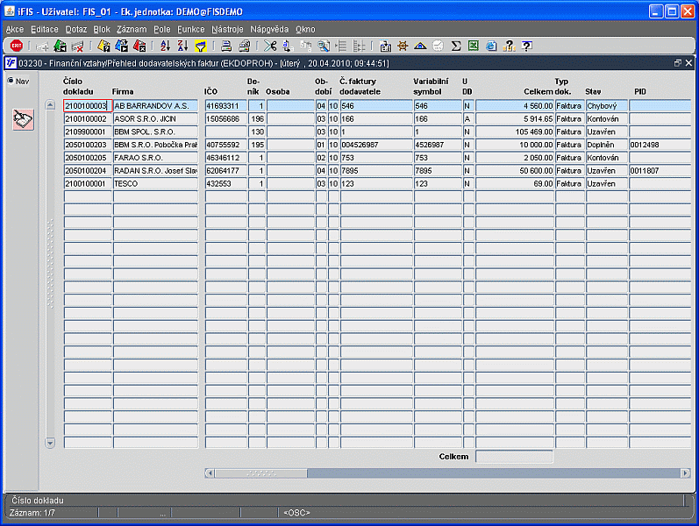699x526 pixels.
Task: Open the Editace menu
Action: (45, 30)
